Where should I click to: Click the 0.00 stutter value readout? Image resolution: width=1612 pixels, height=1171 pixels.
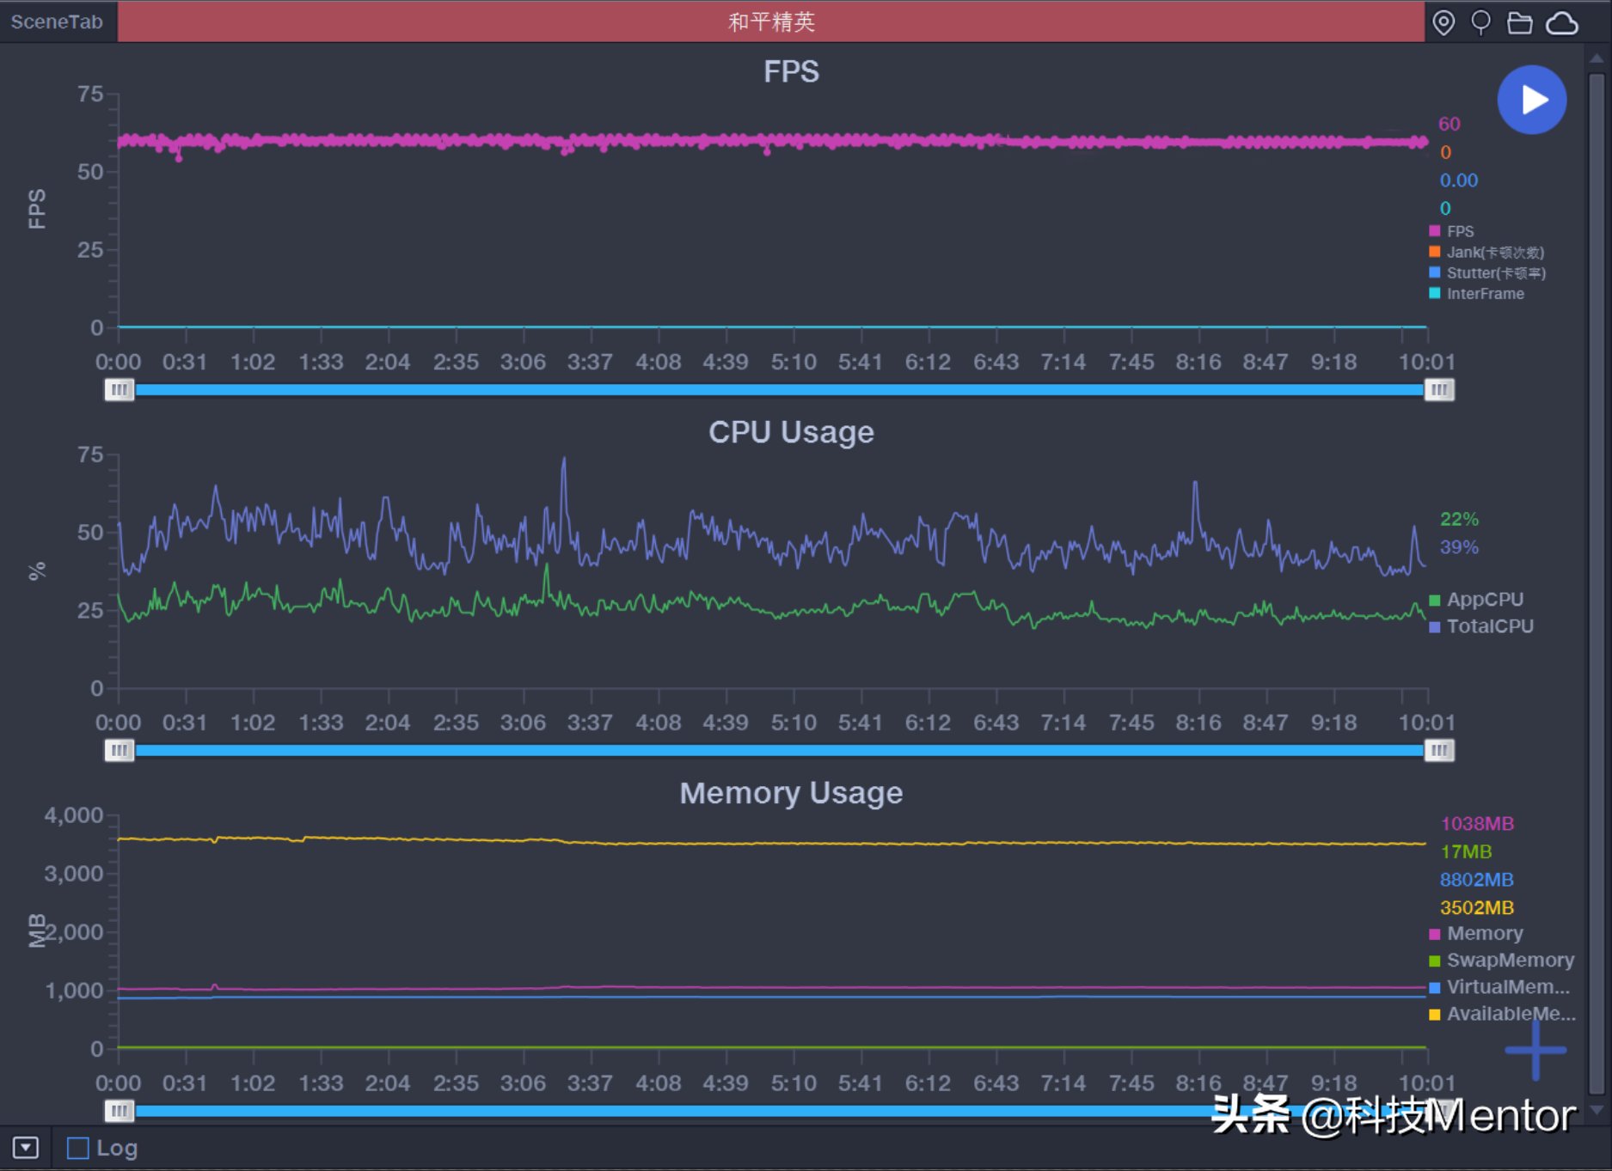point(1459,180)
